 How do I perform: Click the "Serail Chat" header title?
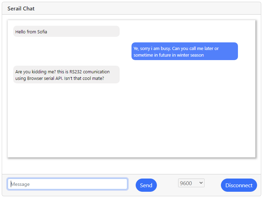[x=21, y=8]
